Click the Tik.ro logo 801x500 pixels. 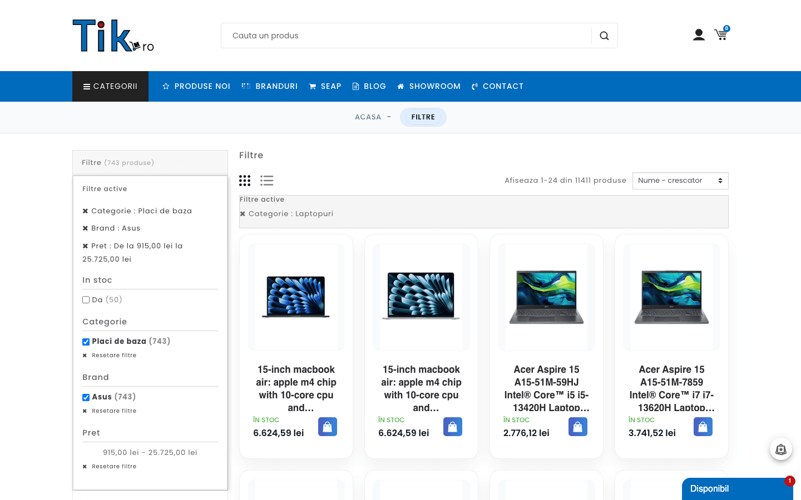(x=113, y=36)
